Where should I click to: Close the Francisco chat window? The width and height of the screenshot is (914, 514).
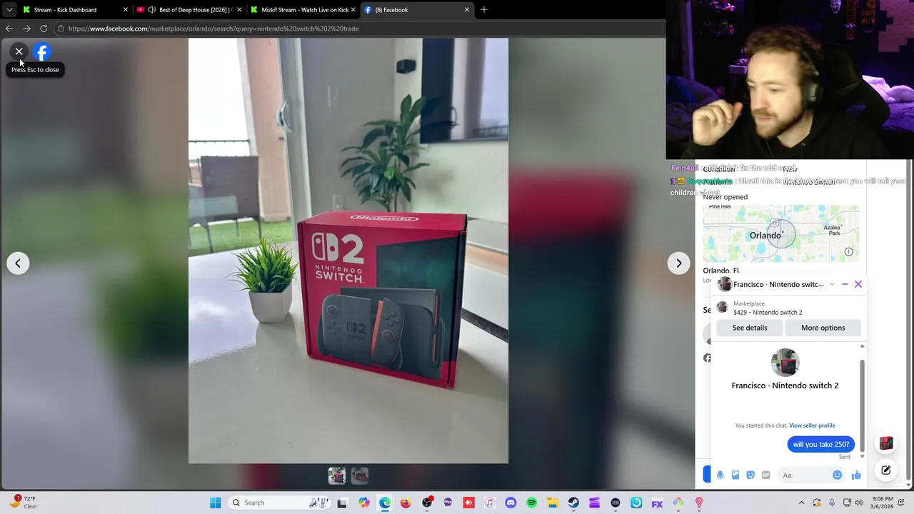click(858, 284)
